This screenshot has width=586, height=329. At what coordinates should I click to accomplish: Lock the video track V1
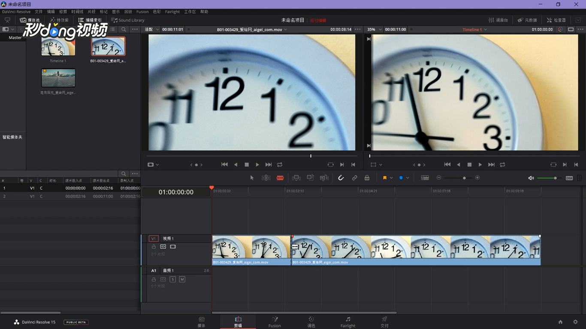tap(154, 247)
